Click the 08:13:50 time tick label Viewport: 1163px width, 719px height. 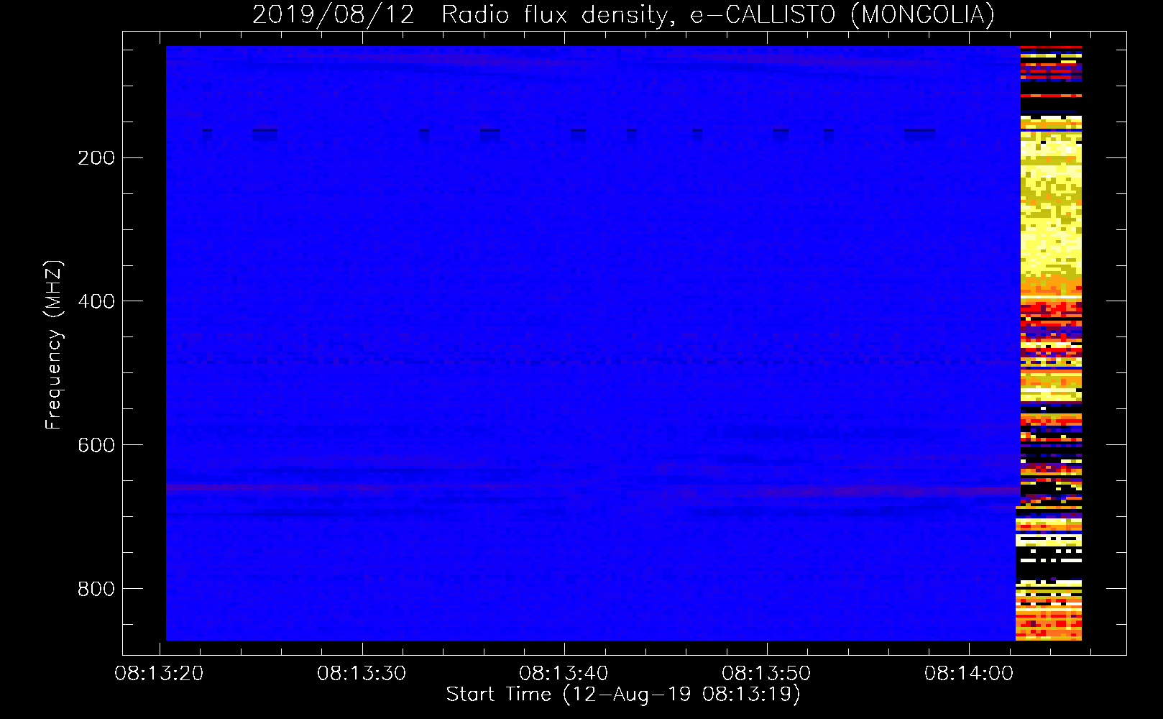coord(766,674)
